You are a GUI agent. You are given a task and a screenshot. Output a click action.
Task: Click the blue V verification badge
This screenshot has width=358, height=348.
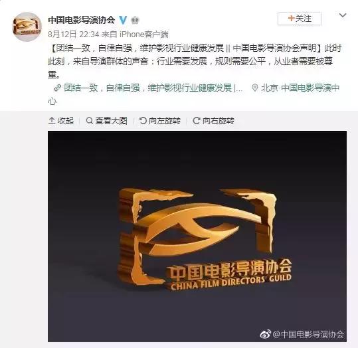tap(123, 20)
